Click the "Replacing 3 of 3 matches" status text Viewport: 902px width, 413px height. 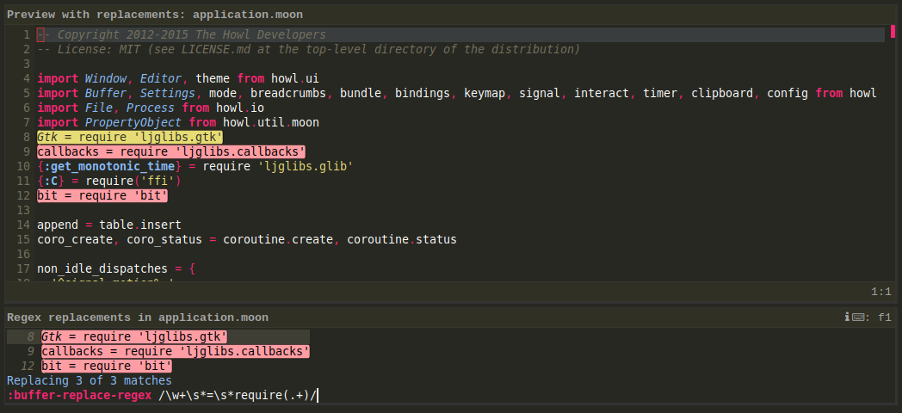[90, 380]
